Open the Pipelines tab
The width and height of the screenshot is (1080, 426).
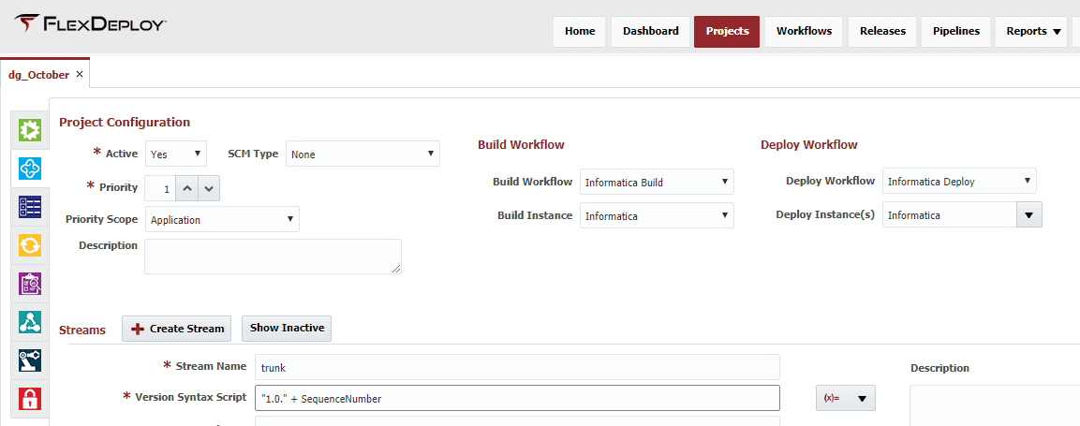point(955,32)
